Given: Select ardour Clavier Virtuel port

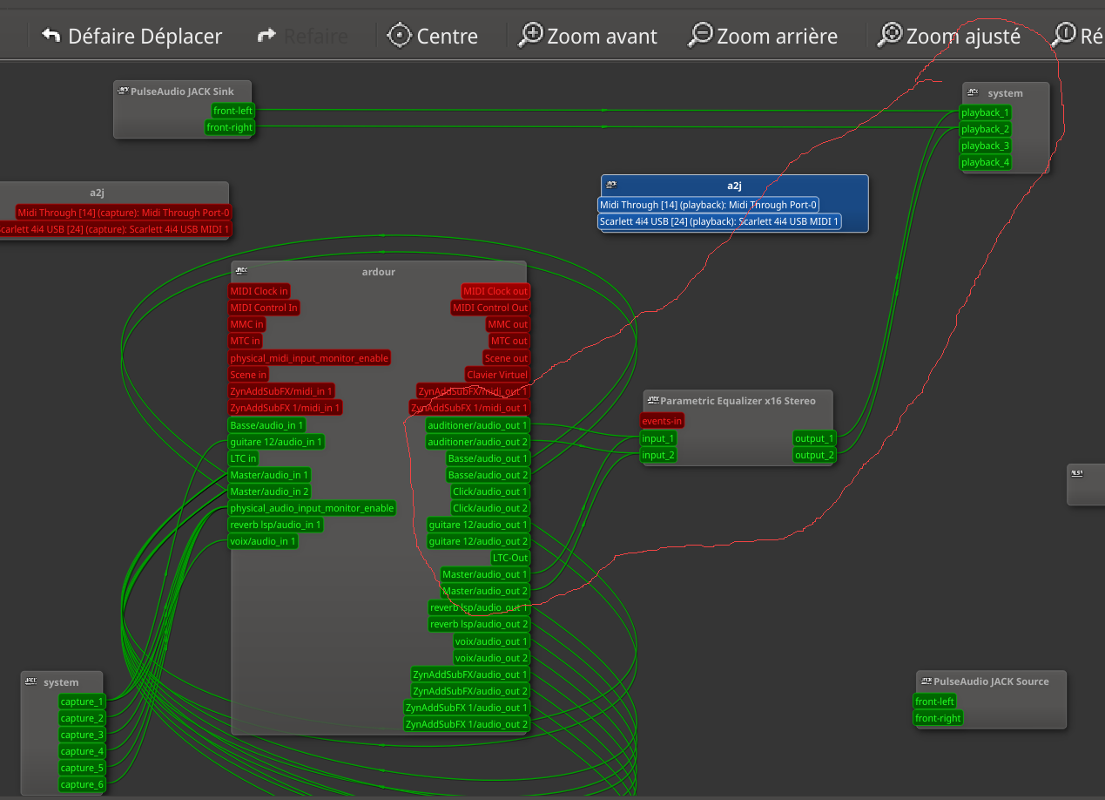Looking at the screenshot, I should pos(497,375).
